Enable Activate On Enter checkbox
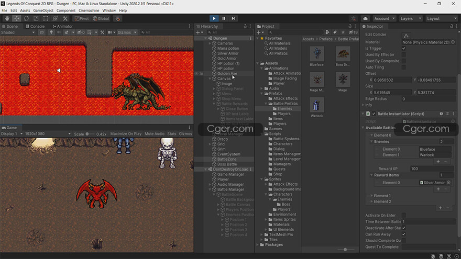This screenshot has height=259, width=461. tap(404, 215)
